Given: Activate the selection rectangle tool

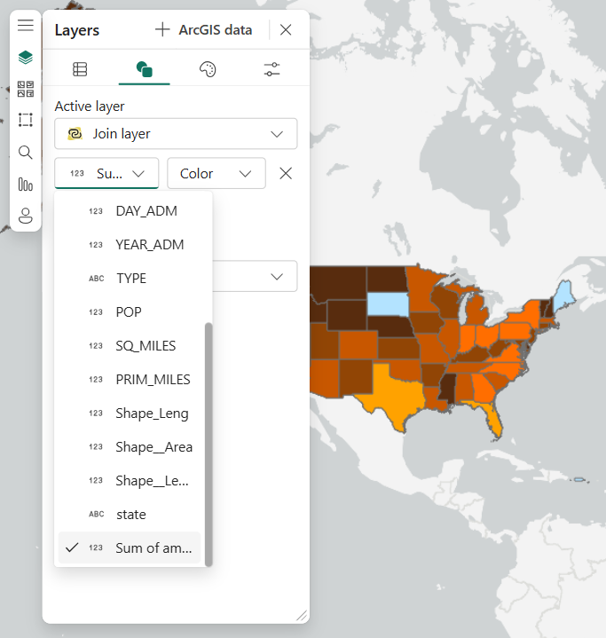Looking at the screenshot, I should 25,120.
